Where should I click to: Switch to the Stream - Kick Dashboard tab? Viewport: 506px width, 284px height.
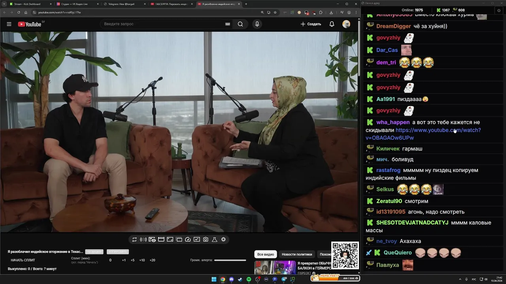click(30, 4)
